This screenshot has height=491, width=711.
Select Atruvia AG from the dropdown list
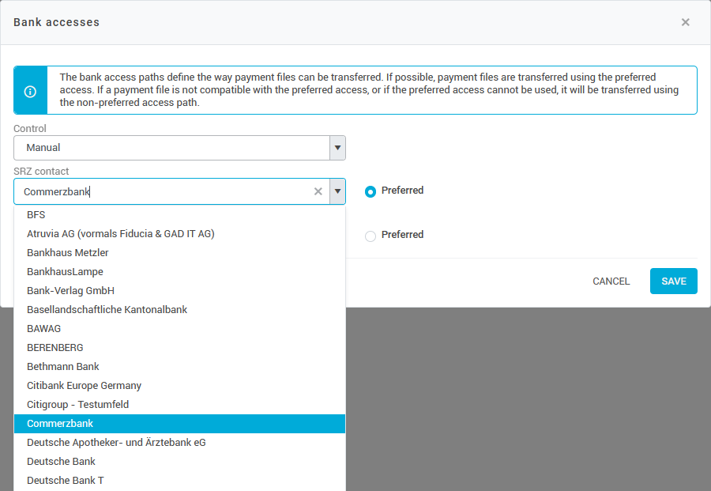(120, 233)
